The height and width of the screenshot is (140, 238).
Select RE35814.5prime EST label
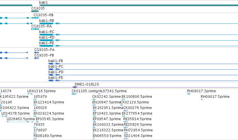pos(138,119)
